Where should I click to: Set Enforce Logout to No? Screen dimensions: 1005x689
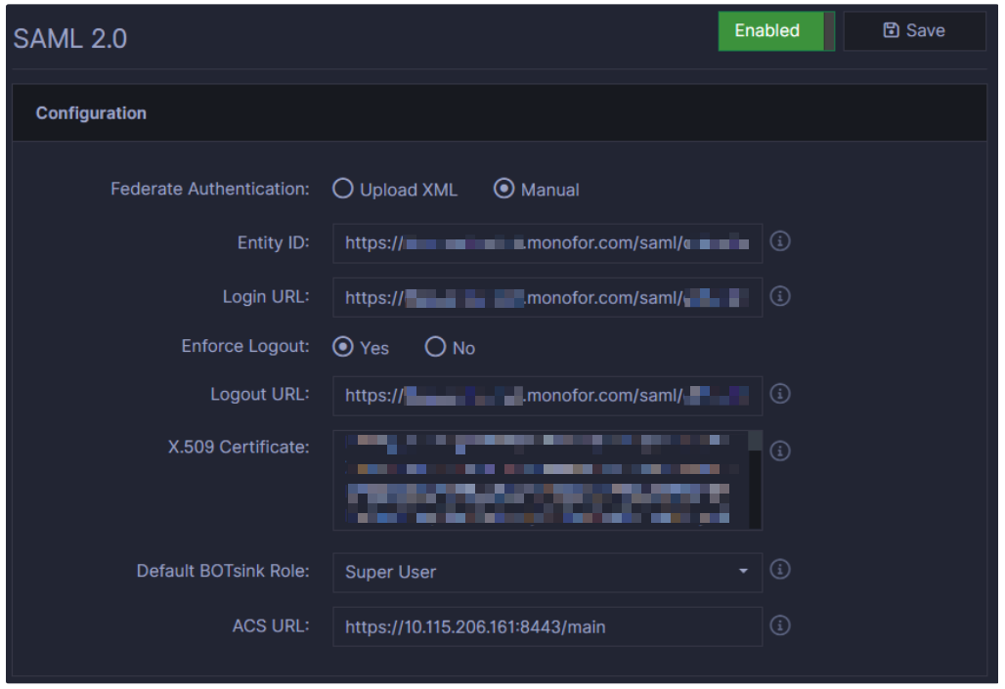coord(436,347)
